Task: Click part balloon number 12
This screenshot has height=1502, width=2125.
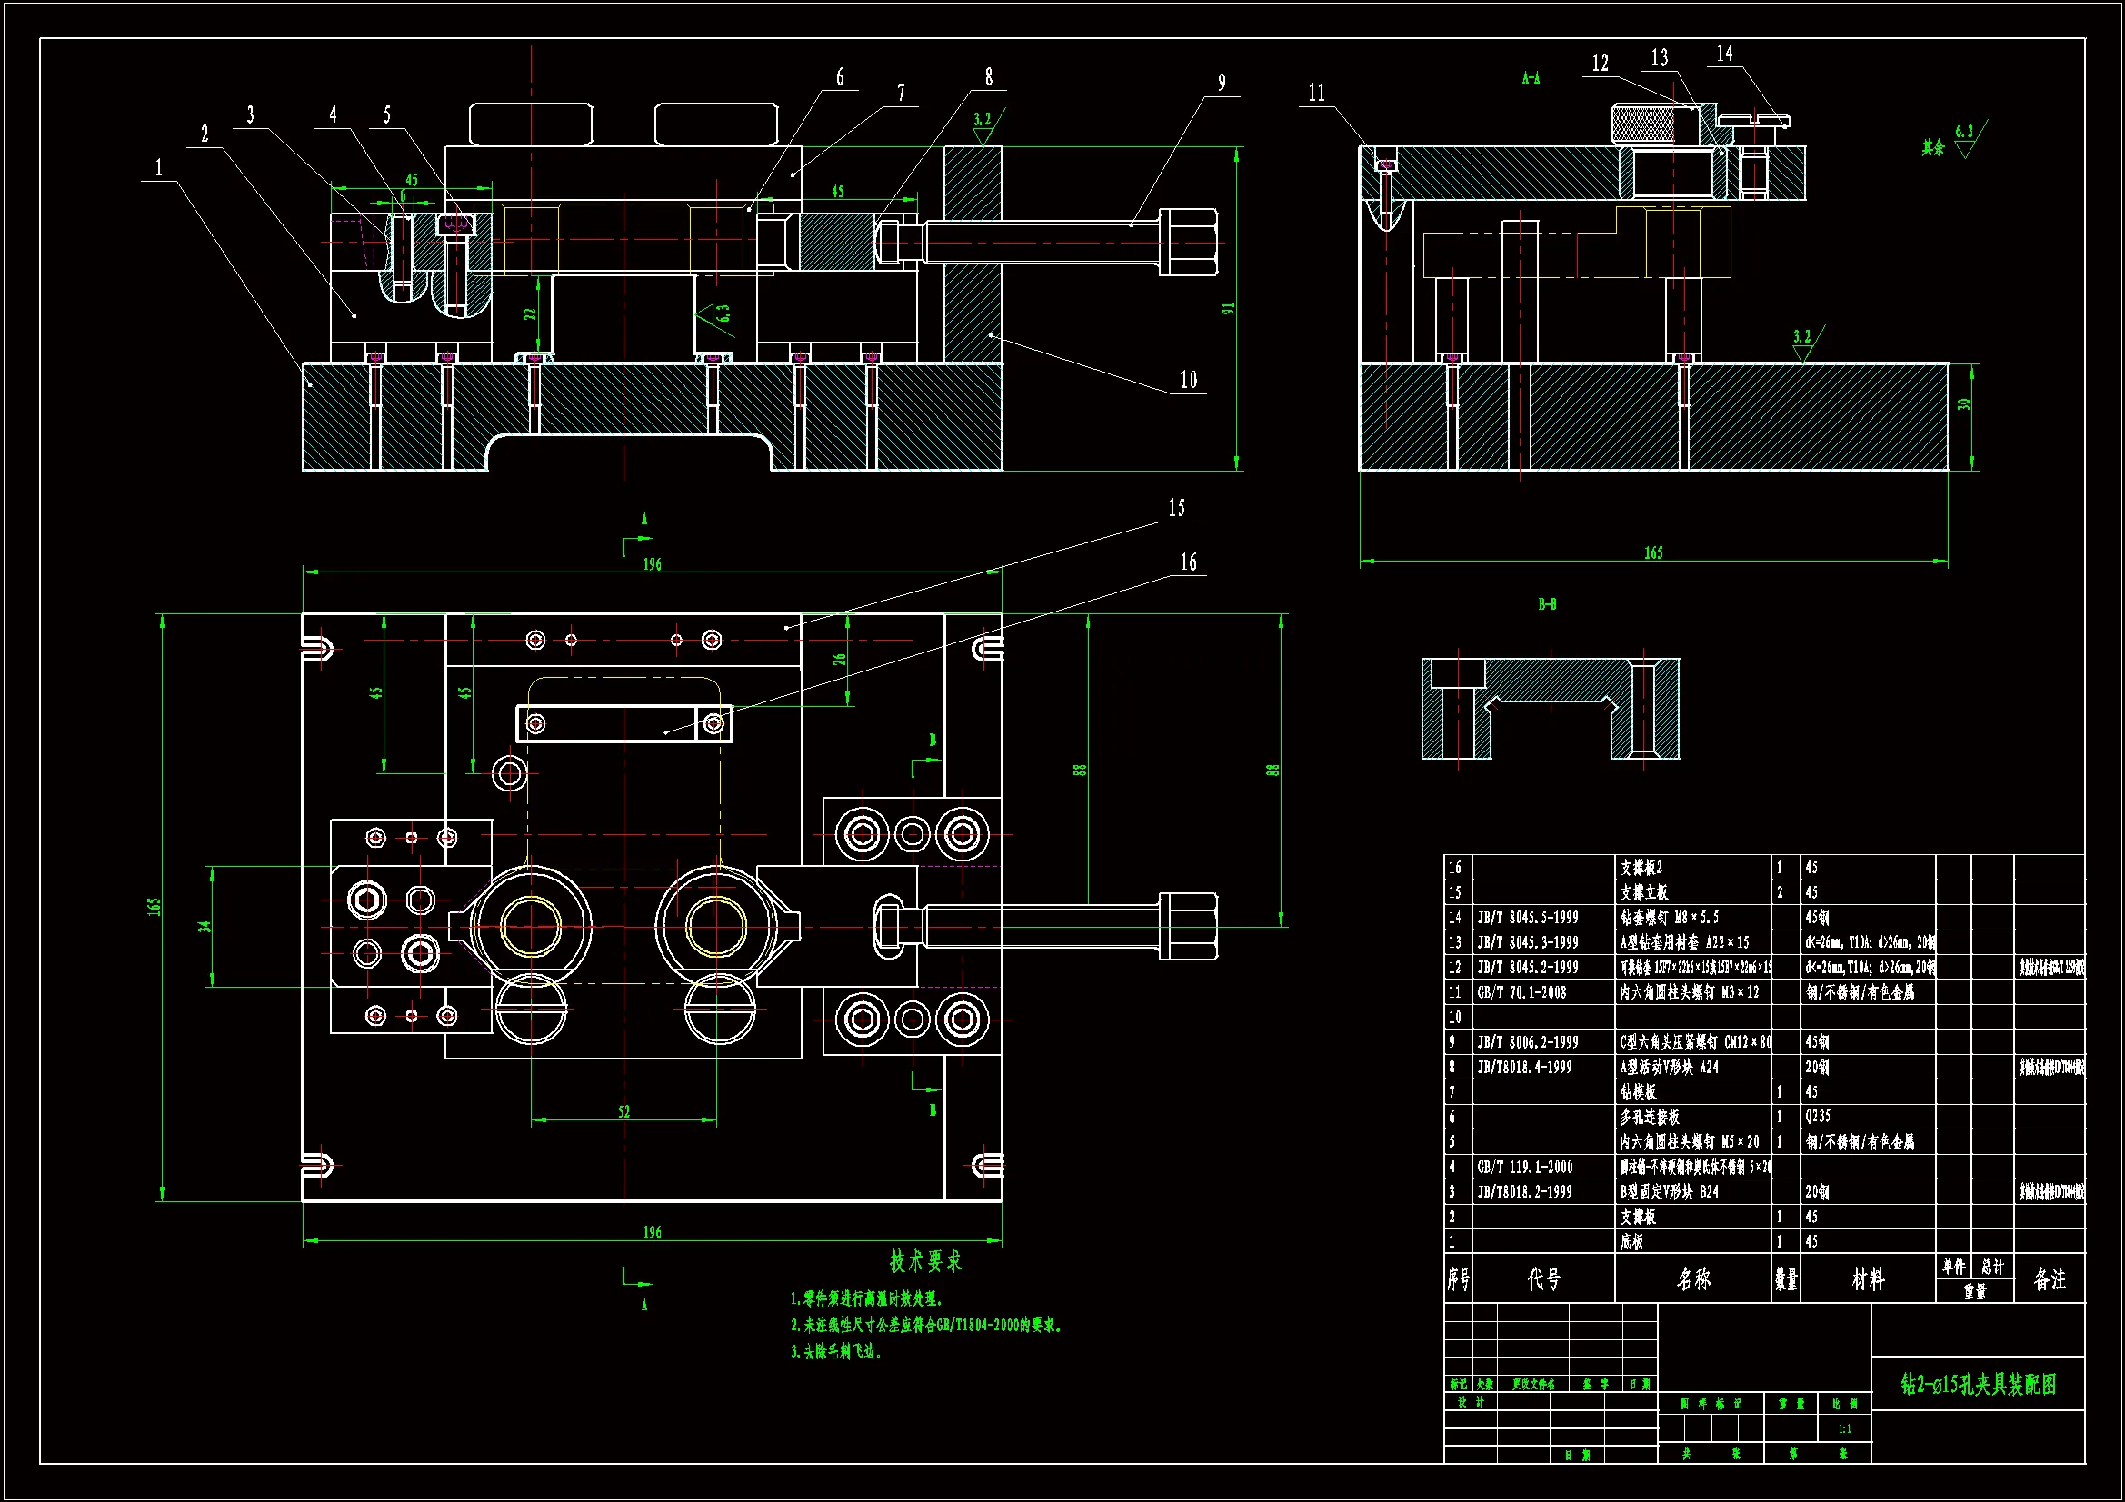Action: click(x=1601, y=63)
